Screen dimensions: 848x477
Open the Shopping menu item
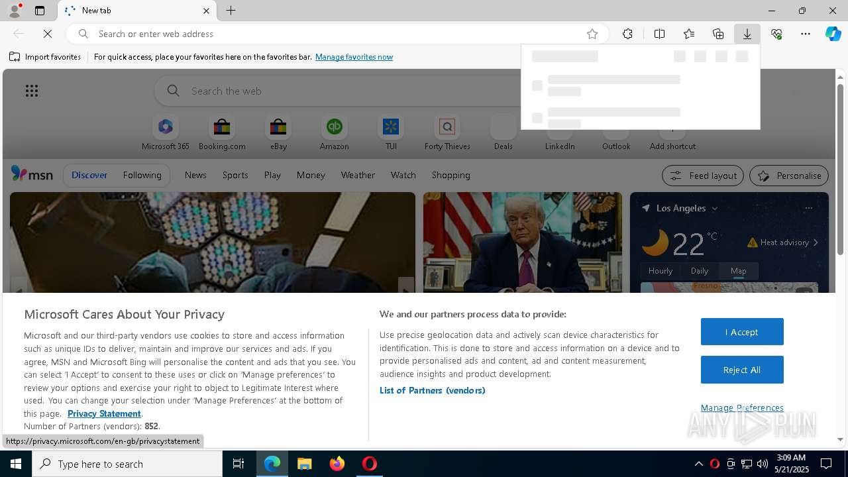pyautogui.click(x=451, y=175)
